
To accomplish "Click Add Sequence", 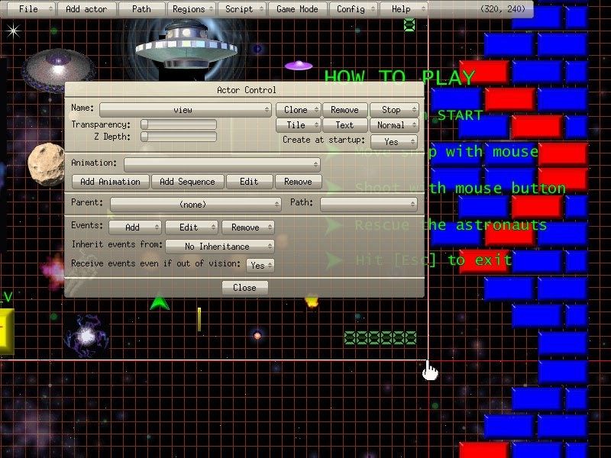I will pyautogui.click(x=188, y=182).
